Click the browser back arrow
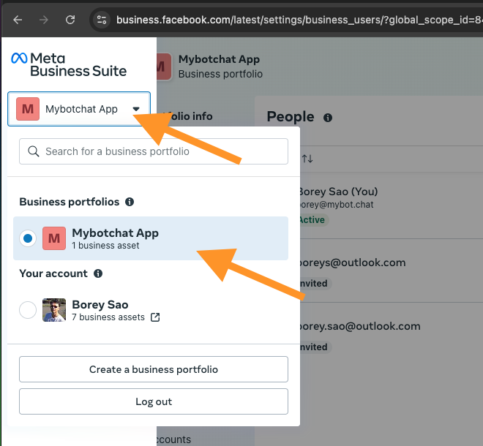This screenshot has width=483, height=446. pyautogui.click(x=18, y=20)
